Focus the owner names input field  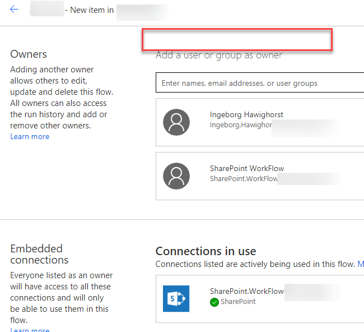[x=260, y=82]
